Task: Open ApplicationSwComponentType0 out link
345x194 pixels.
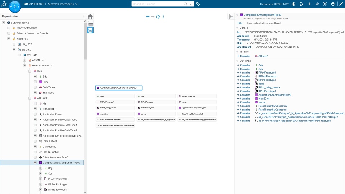Action: [x=275, y=95]
